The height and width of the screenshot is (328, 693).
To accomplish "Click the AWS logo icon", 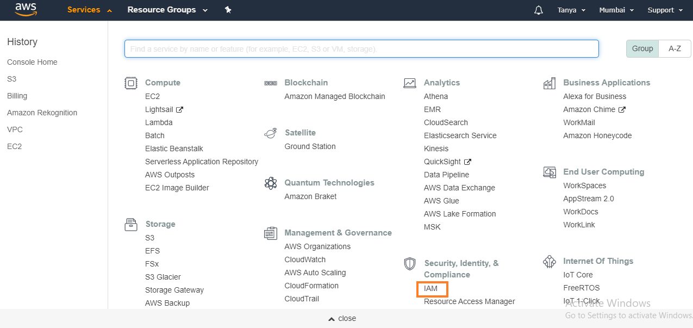I will pos(26,9).
